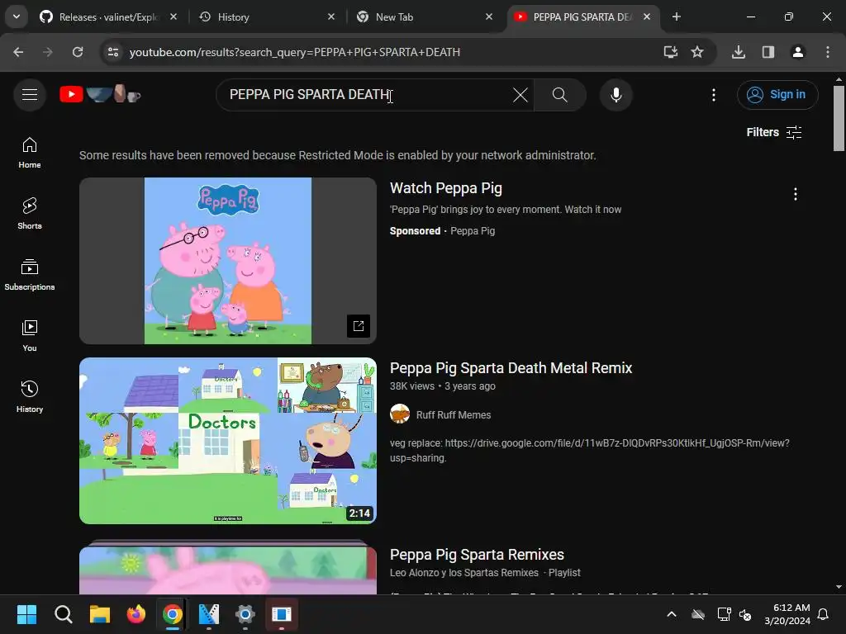Click page vertical scrollbar thumb
Screen dimensions: 846x634
pos(839,118)
